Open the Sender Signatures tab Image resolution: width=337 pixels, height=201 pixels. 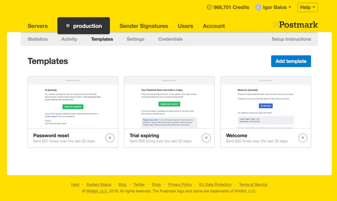tap(144, 26)
